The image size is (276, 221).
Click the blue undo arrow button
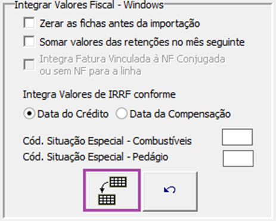pos(170,191)
